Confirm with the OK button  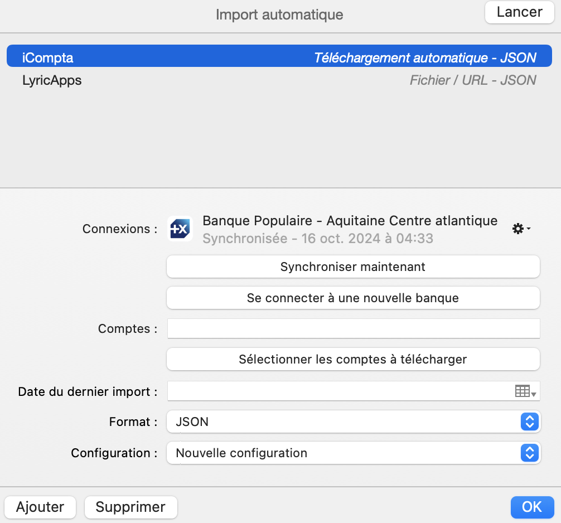pos(532,507)
